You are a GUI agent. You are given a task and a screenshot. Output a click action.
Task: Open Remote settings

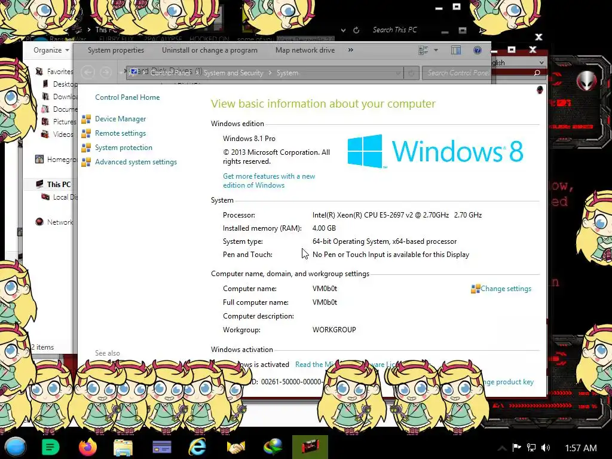tap(120, 133)
